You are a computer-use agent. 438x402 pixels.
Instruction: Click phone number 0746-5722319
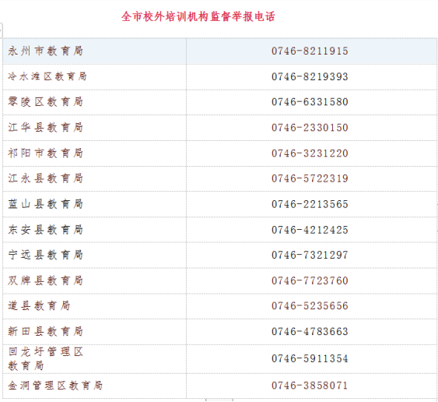310,178
